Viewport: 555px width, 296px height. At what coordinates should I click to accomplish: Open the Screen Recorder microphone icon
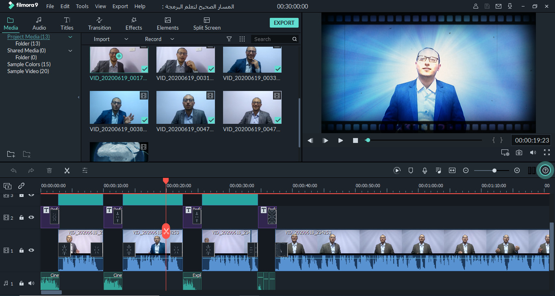(x=425, y=170)
